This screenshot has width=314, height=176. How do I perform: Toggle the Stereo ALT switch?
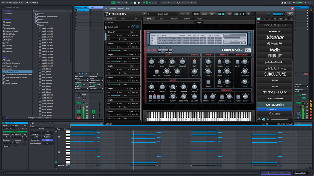[194, 62]
